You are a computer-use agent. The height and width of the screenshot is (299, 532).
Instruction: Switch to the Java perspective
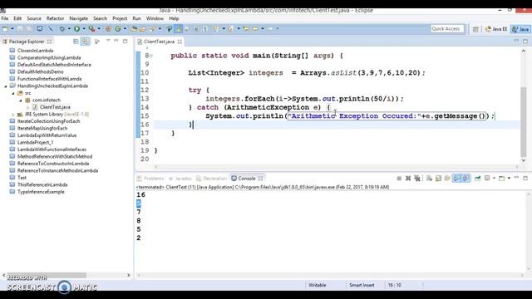(x=521, y=29)
